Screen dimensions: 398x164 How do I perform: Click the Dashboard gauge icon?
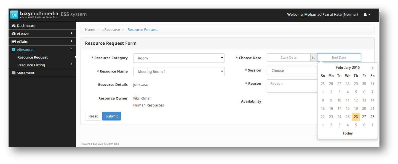14,26
